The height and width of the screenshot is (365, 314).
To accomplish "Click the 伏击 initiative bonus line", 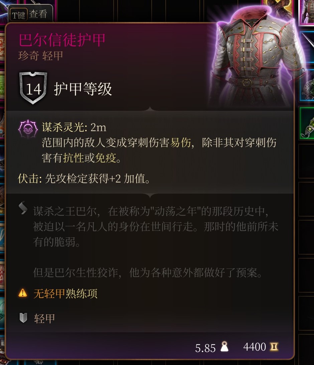I will point(84,179).
